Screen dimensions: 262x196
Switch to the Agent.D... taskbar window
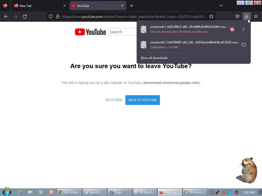[95, 192]
